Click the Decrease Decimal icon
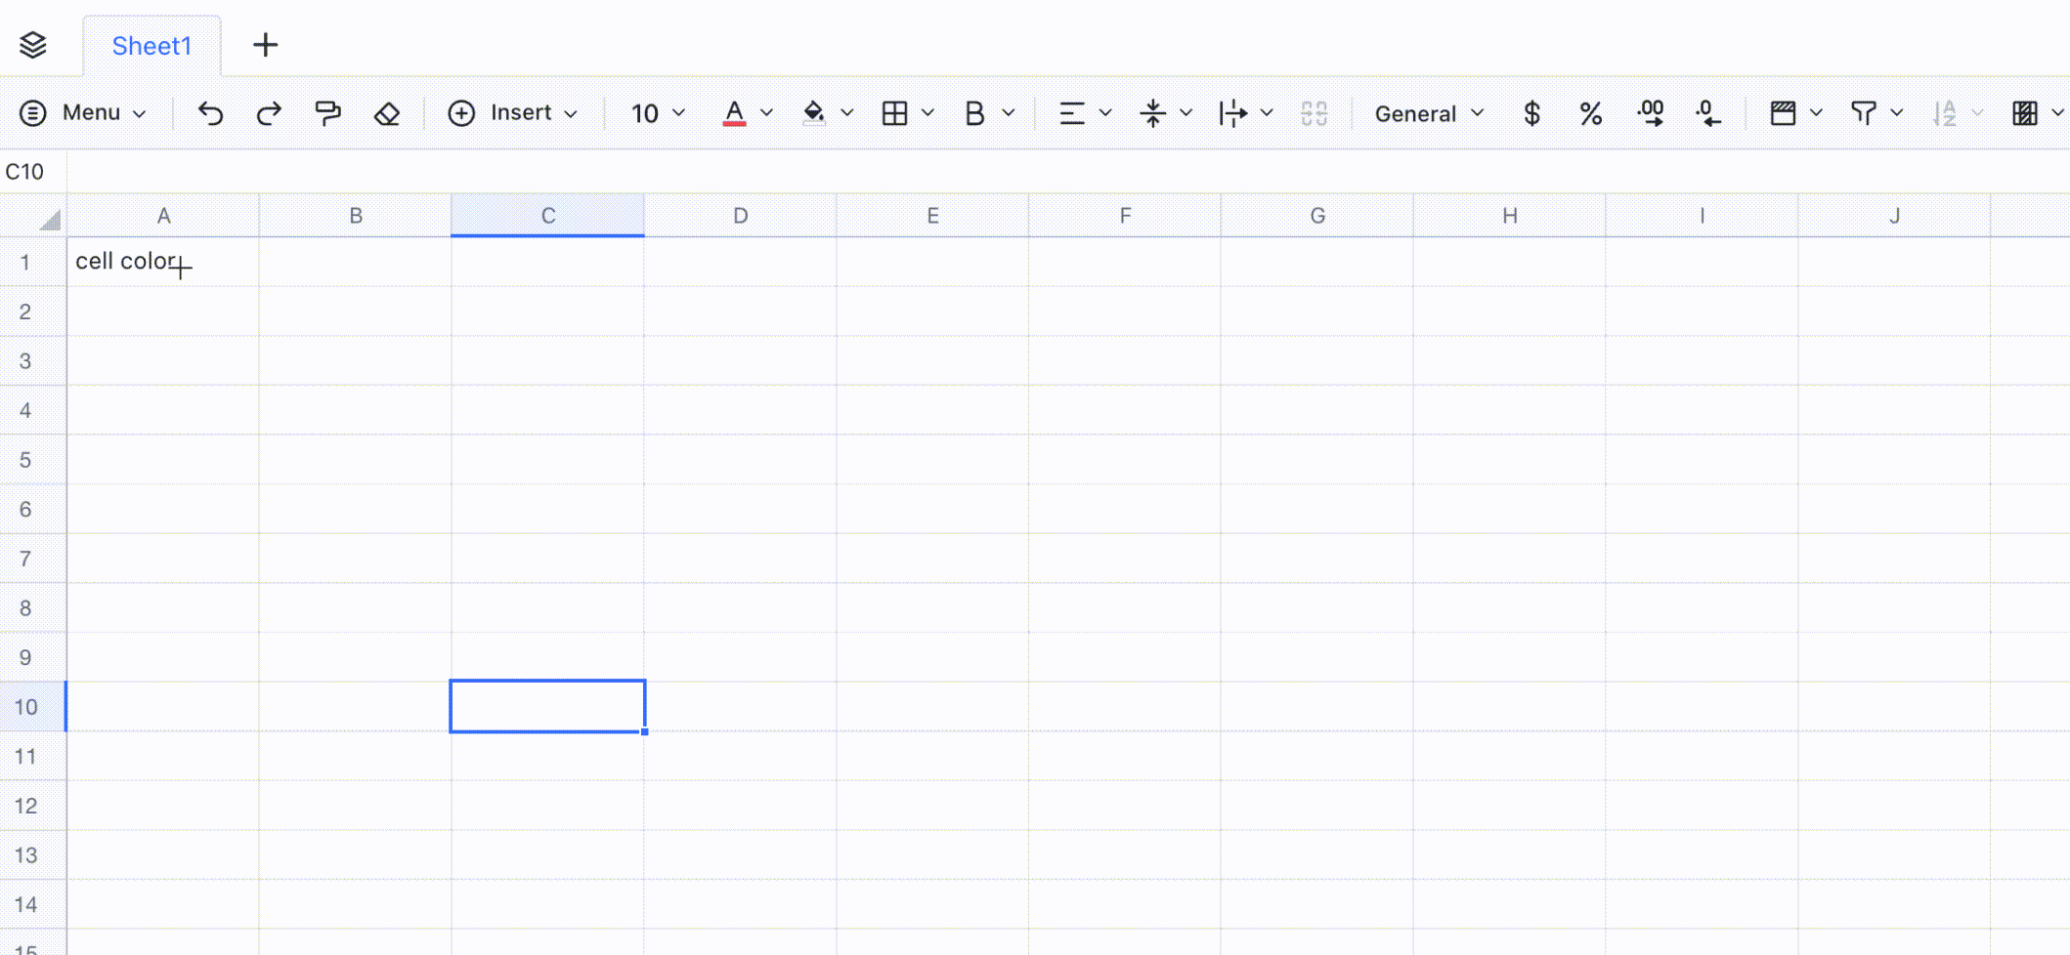The image size is (2070, 955). click(x=1708, y=113)
